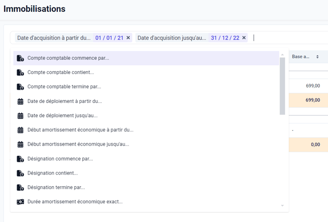328x222 pixels.
Task: Click calendar icon beside Date de déploiement jusqu'au
Action: [x=20, y=116]
